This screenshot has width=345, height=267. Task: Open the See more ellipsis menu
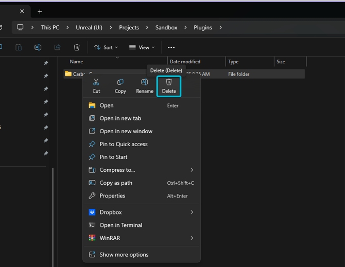click(x=171, y=47)
